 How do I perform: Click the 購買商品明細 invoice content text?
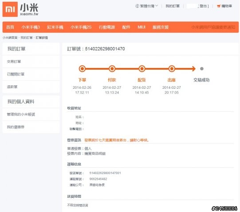[x=95, y=154]
